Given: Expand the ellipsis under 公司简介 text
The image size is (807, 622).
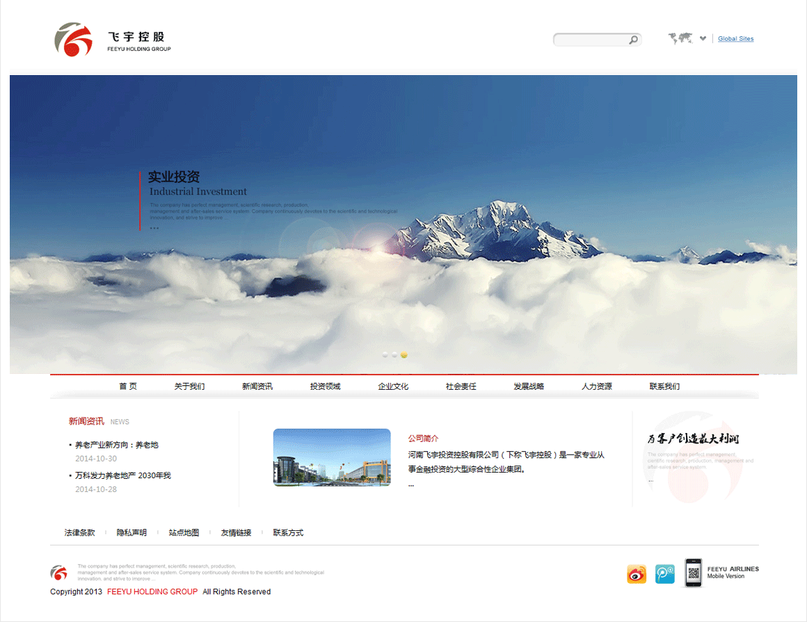Looking at the screenshot, I should click(411, 484).
